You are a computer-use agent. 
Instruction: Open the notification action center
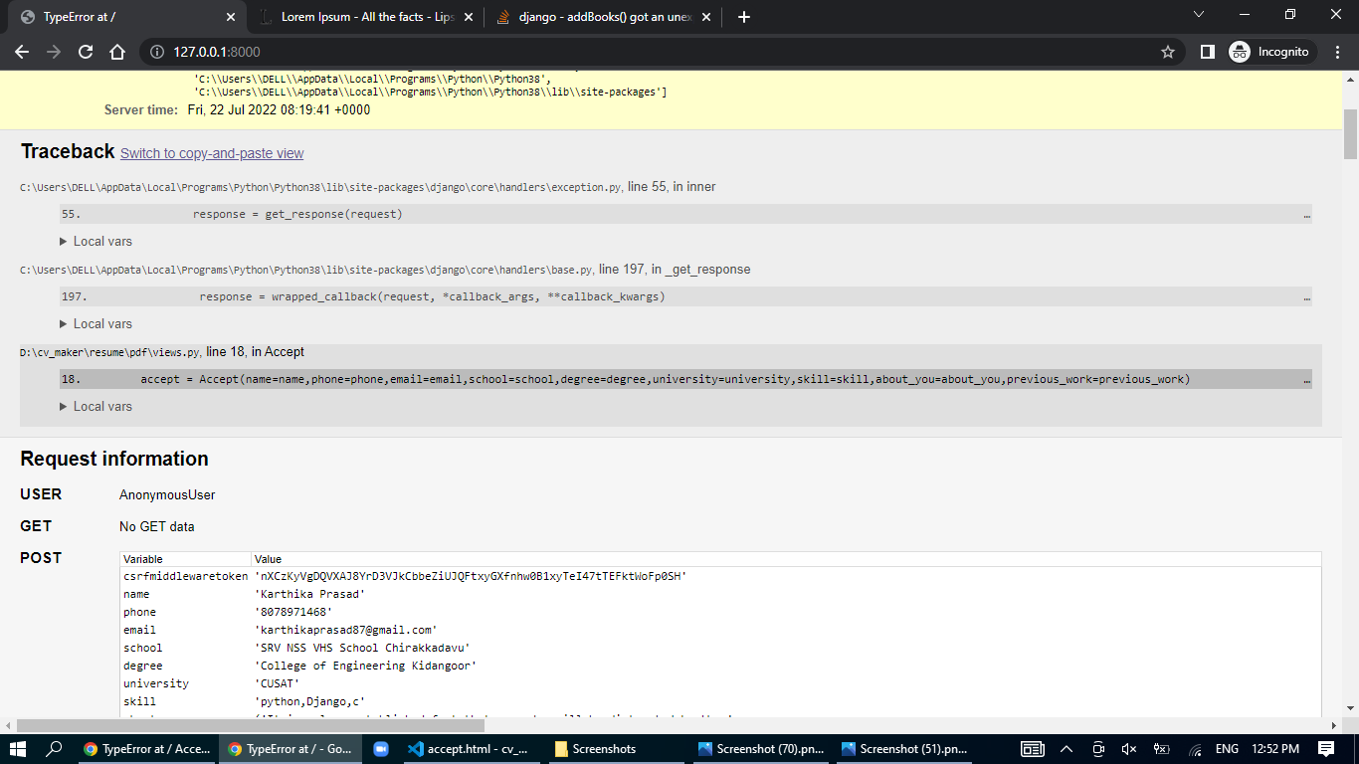pos(1326,749)
